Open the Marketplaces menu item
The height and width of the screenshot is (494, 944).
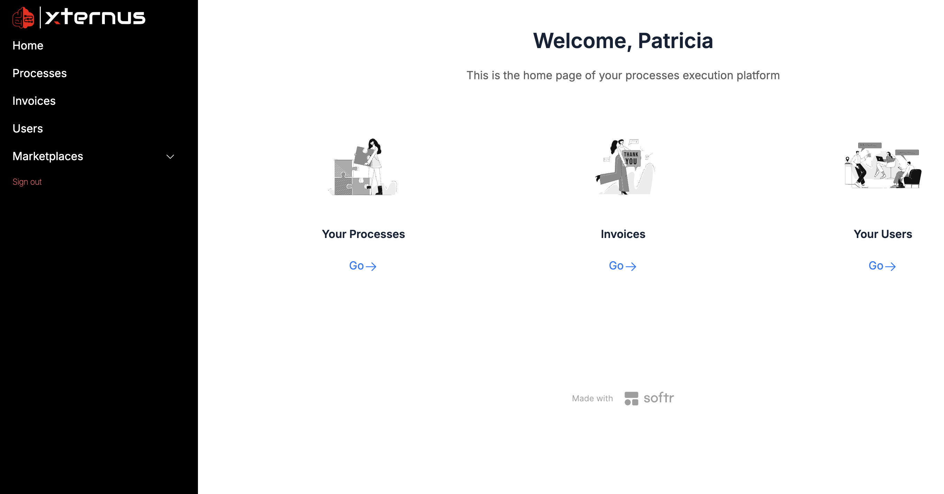(48, 156)
